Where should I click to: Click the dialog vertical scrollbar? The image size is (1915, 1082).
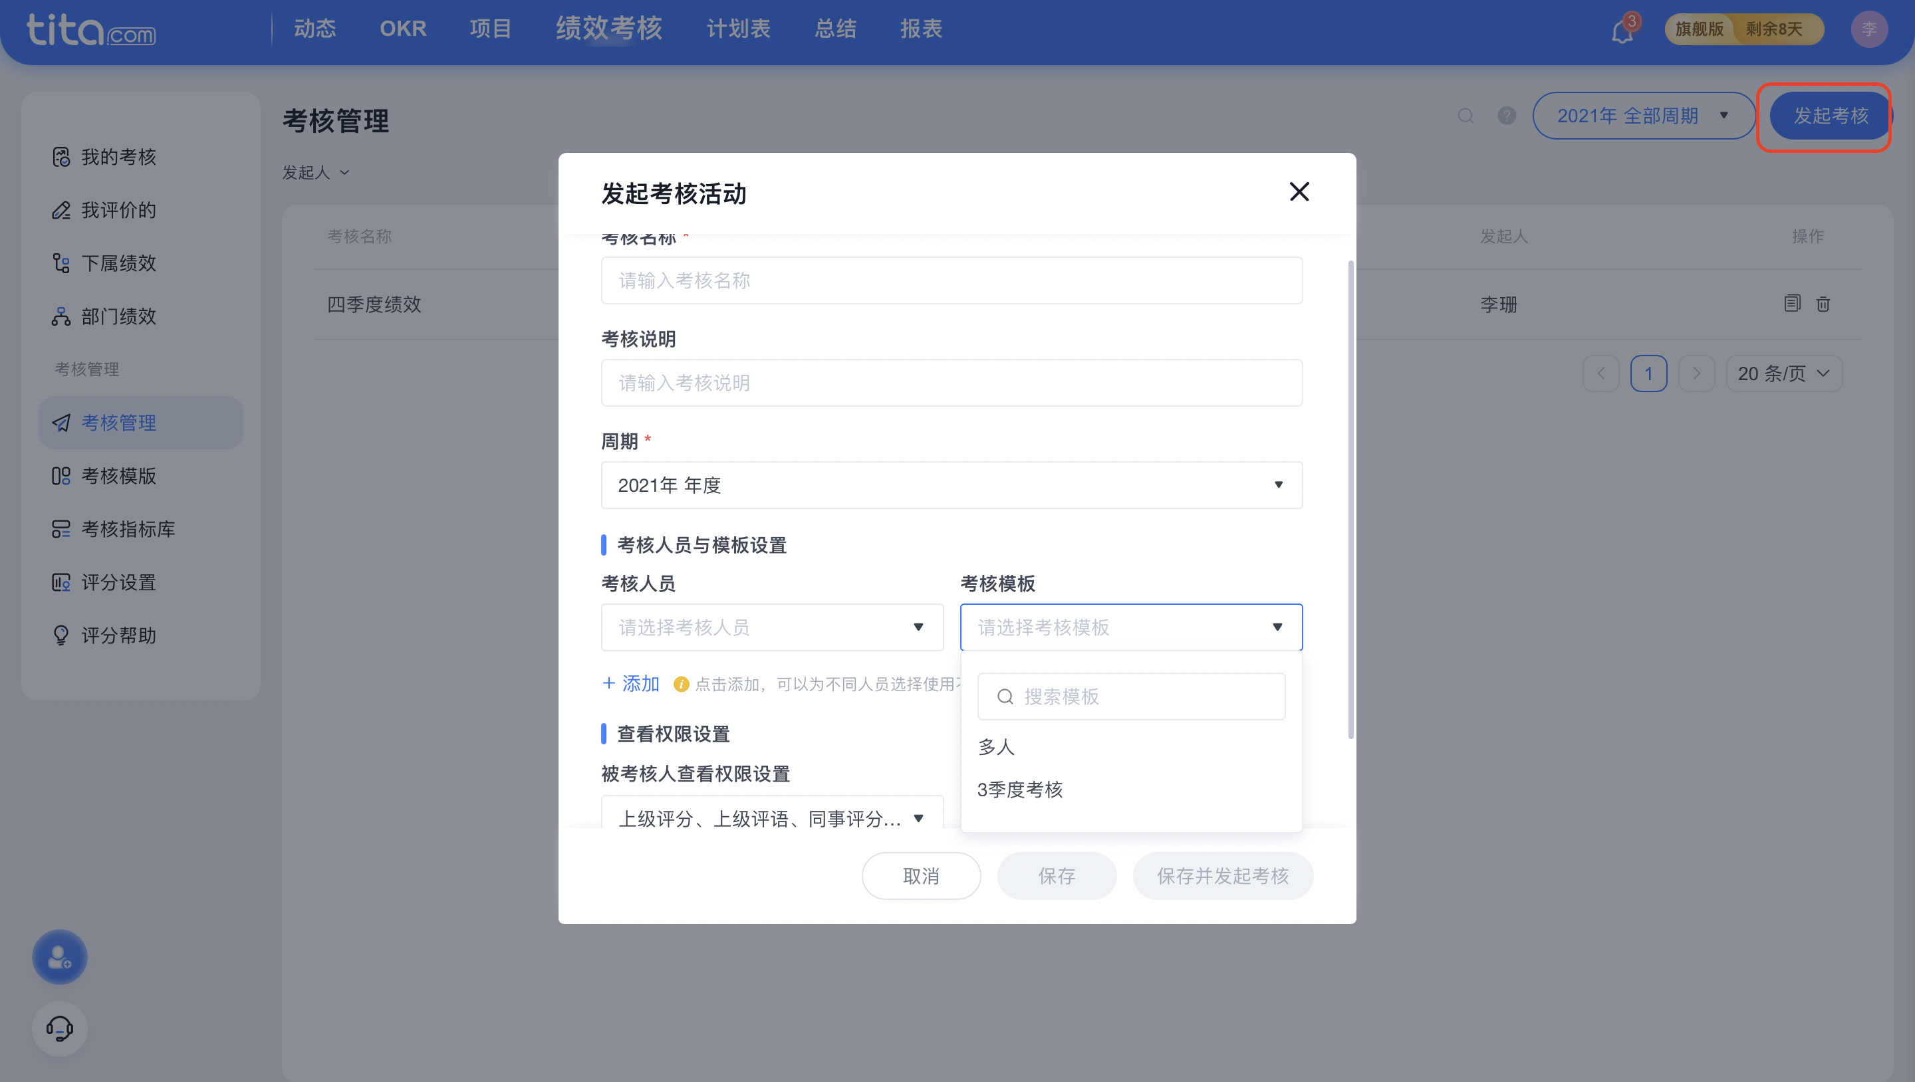coord(1350,499)
